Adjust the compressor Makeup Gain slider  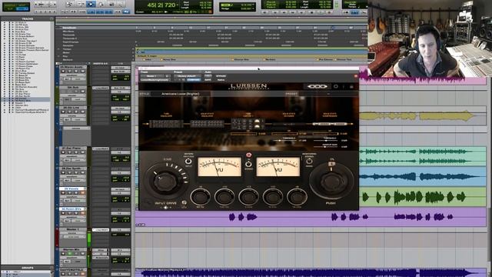coord(326,147)
